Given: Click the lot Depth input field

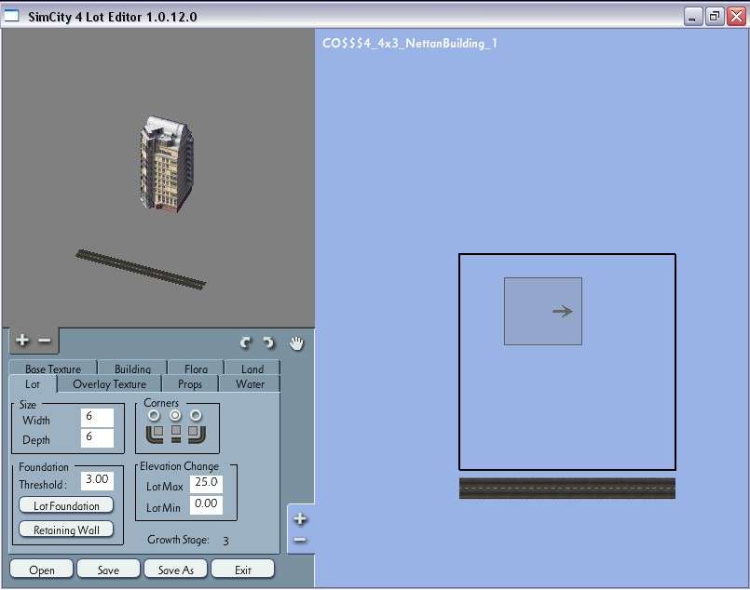Looking at the screenshot, I should click(x=97, y=437).
